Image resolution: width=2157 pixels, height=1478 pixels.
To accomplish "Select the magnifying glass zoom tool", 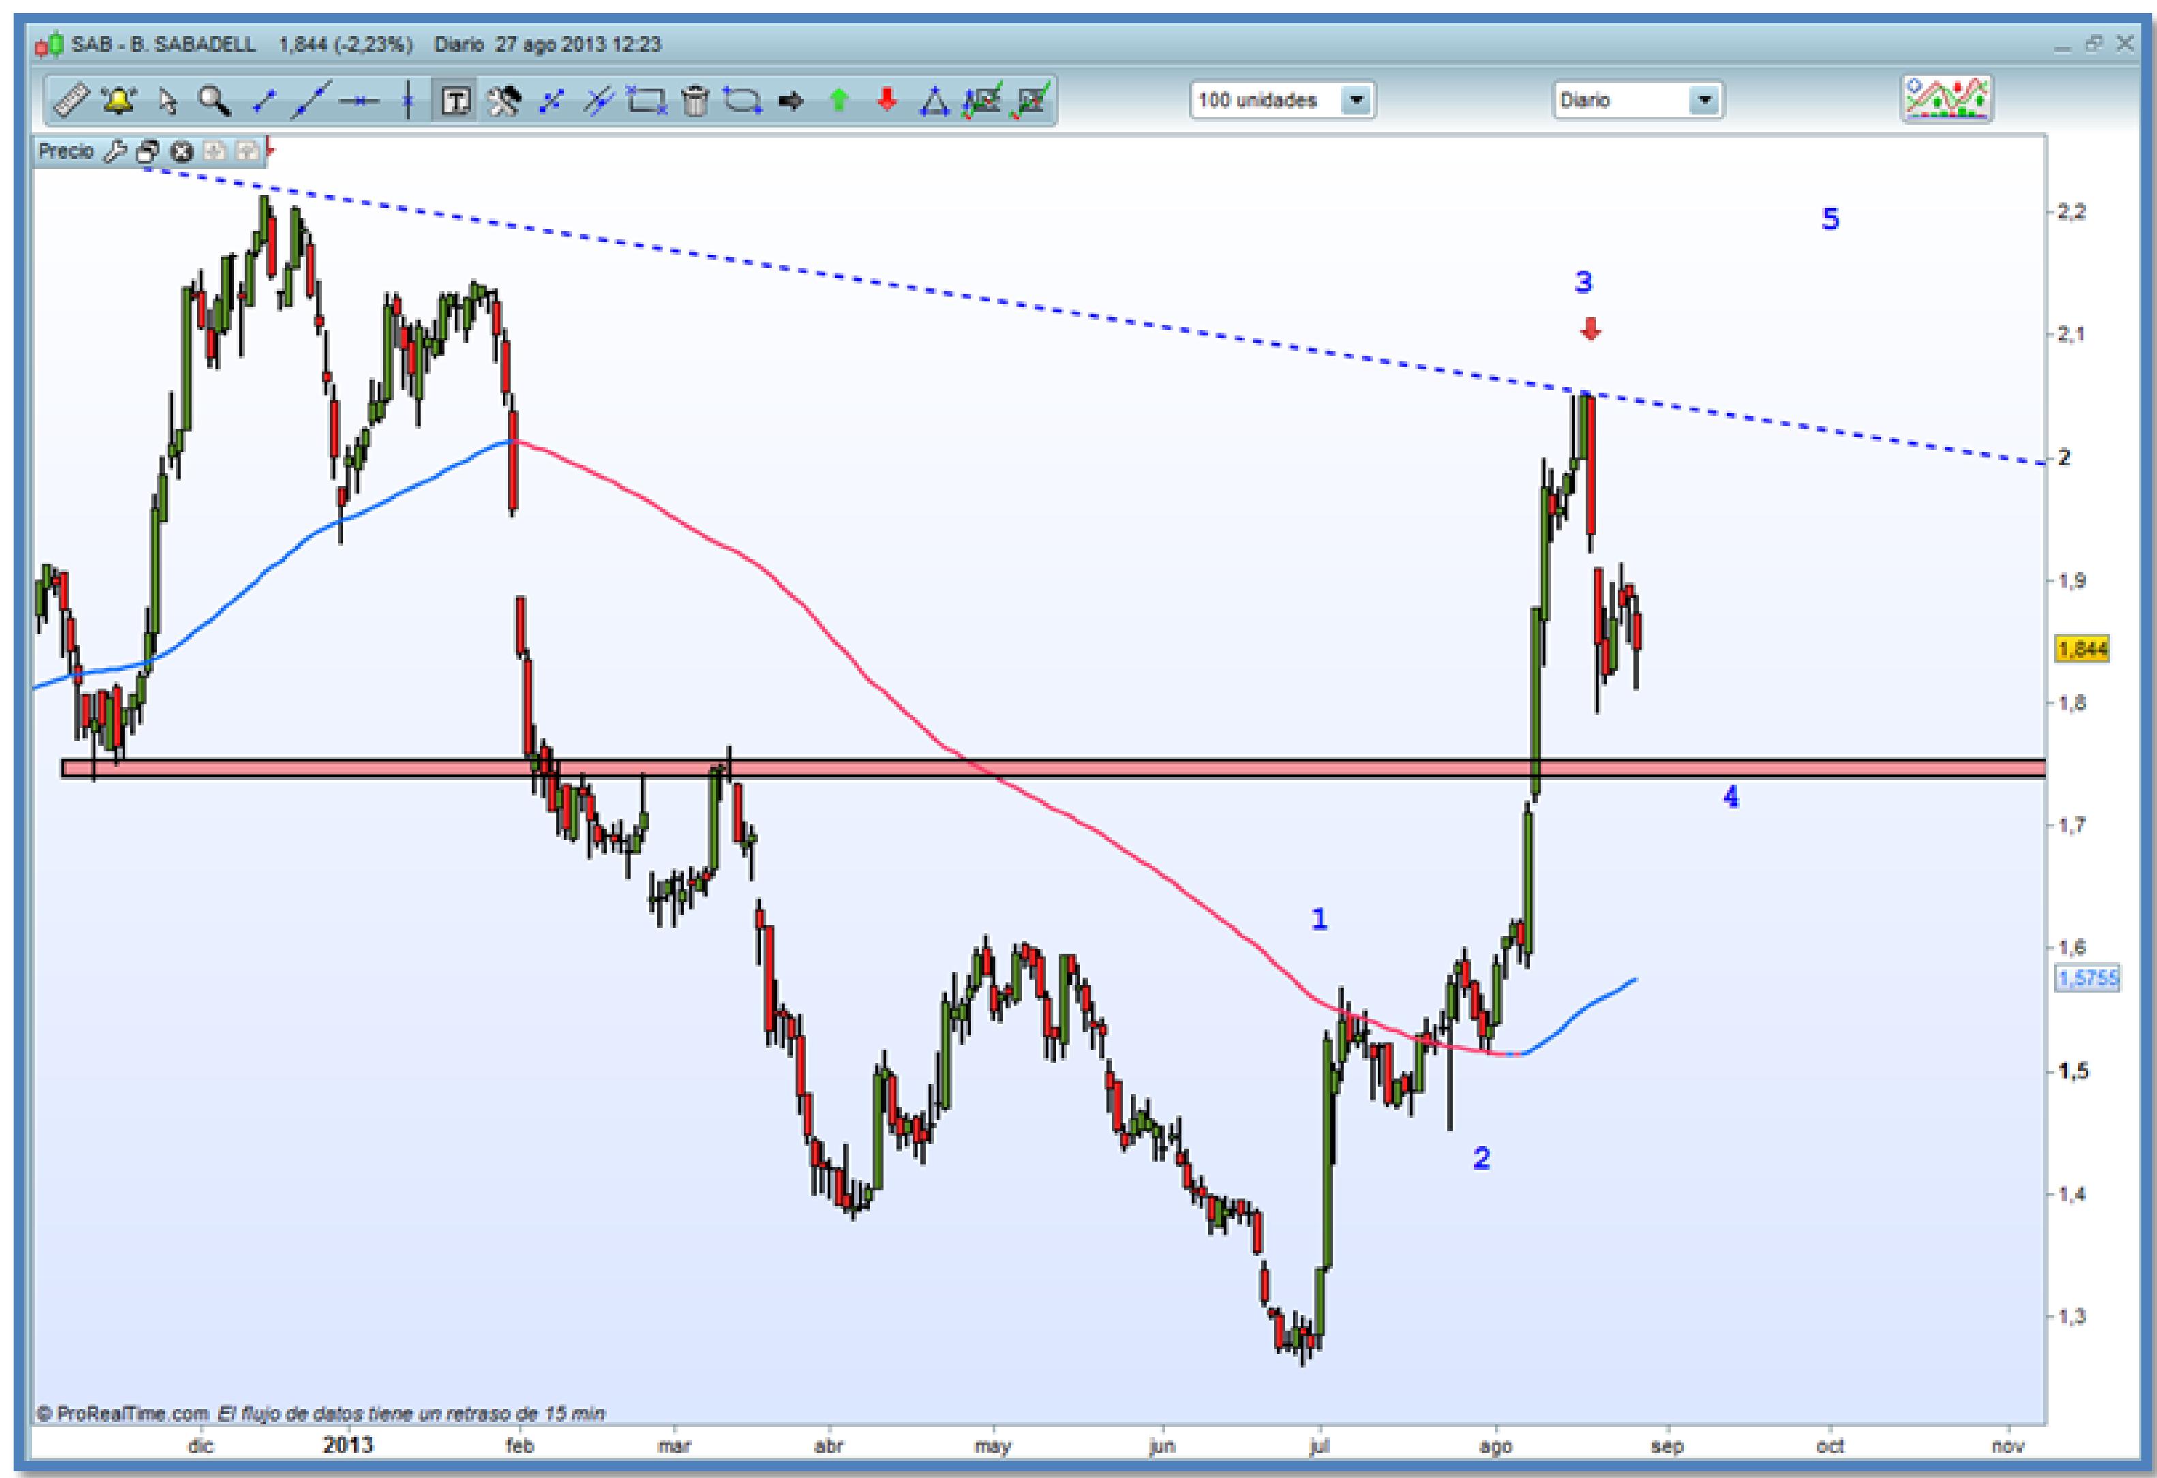I will tap(214, 100).
